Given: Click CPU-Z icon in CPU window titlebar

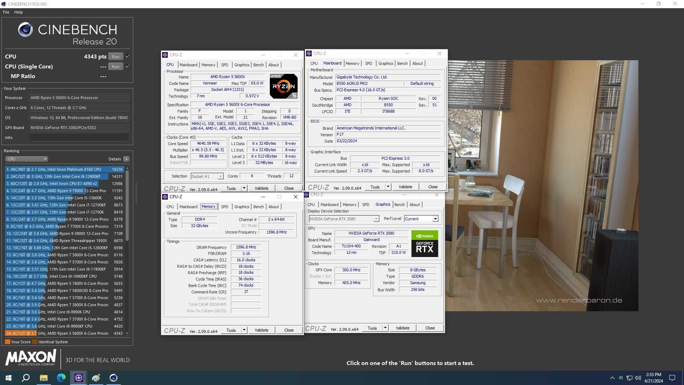Looking at the screenshot, I should click(165, 55).
